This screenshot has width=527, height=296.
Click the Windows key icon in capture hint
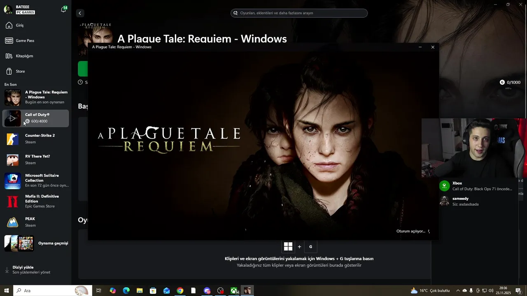288,247
